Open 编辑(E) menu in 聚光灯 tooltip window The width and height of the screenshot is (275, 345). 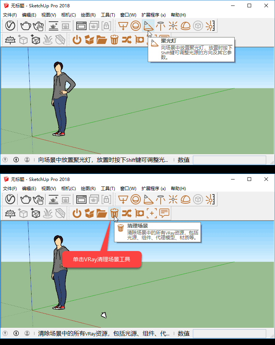pos(29,15)
